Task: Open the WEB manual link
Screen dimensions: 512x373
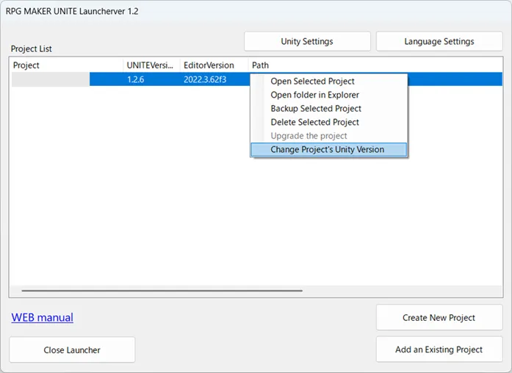Action: click(x=42, y=317)
